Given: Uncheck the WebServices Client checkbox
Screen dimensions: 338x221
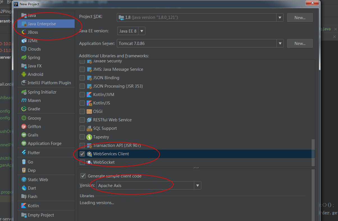Looking at the screenshot, I should (x=82, y=154).
